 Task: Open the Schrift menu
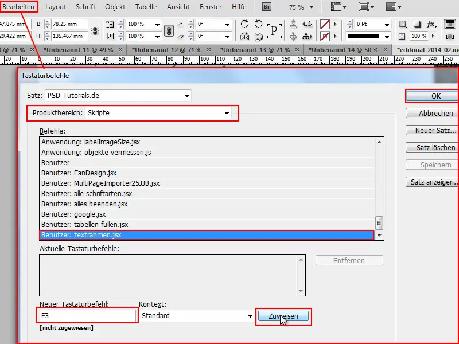click(x=85, y=6)
